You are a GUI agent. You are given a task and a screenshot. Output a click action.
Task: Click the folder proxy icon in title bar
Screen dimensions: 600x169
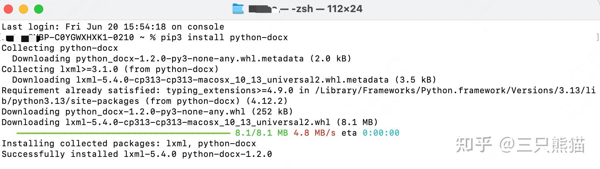(238, 9)
